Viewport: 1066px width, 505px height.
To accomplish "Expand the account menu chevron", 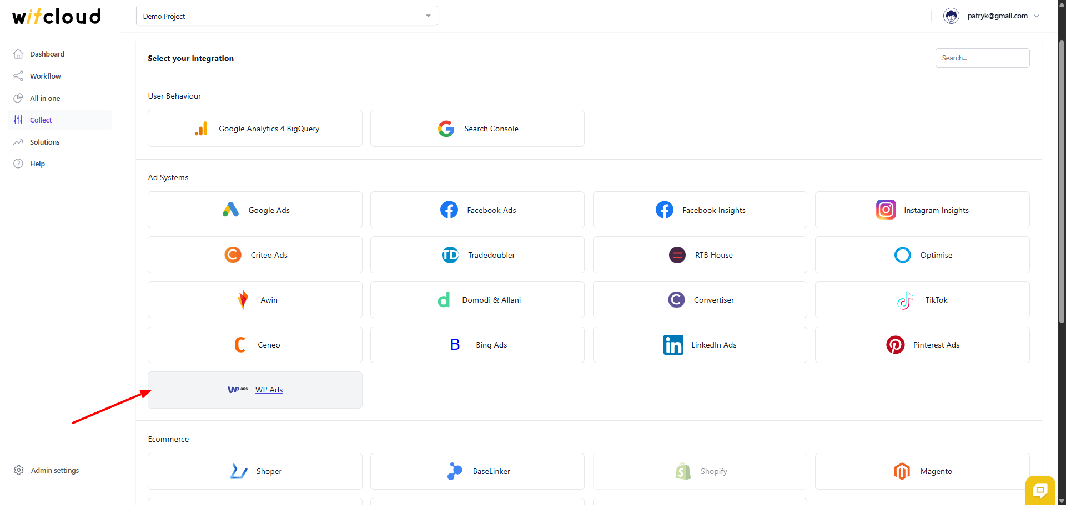I will [1037, 16].
